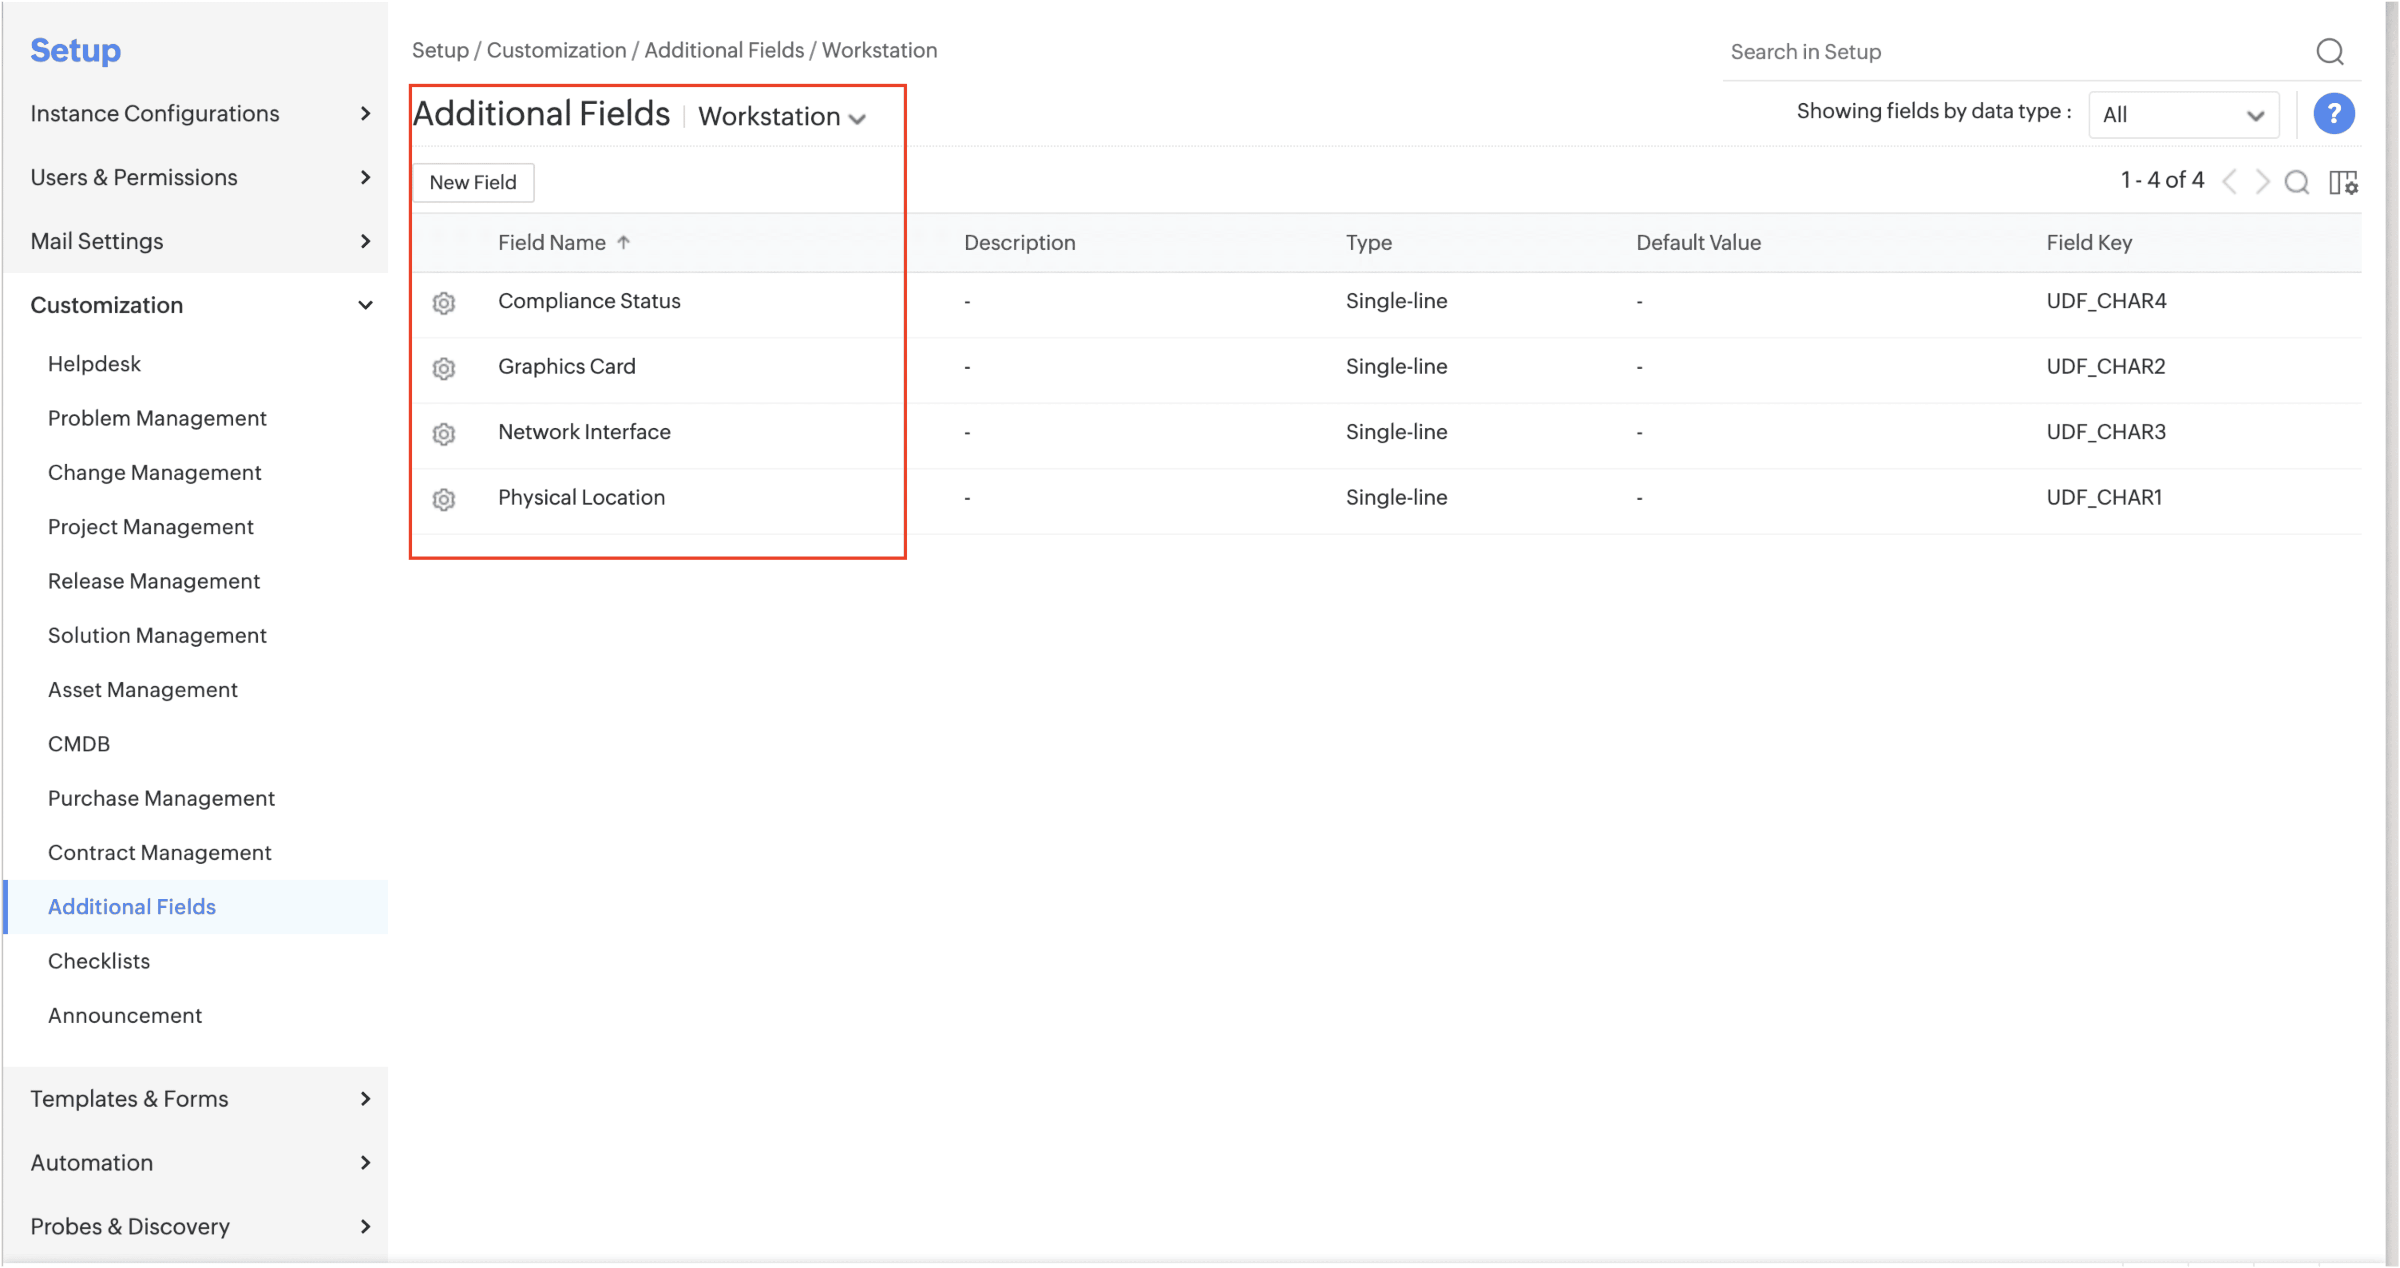The image size is (2400, 1268).
Task: Click gear icon for Graphics Card row
Action: tap(444, 368)
